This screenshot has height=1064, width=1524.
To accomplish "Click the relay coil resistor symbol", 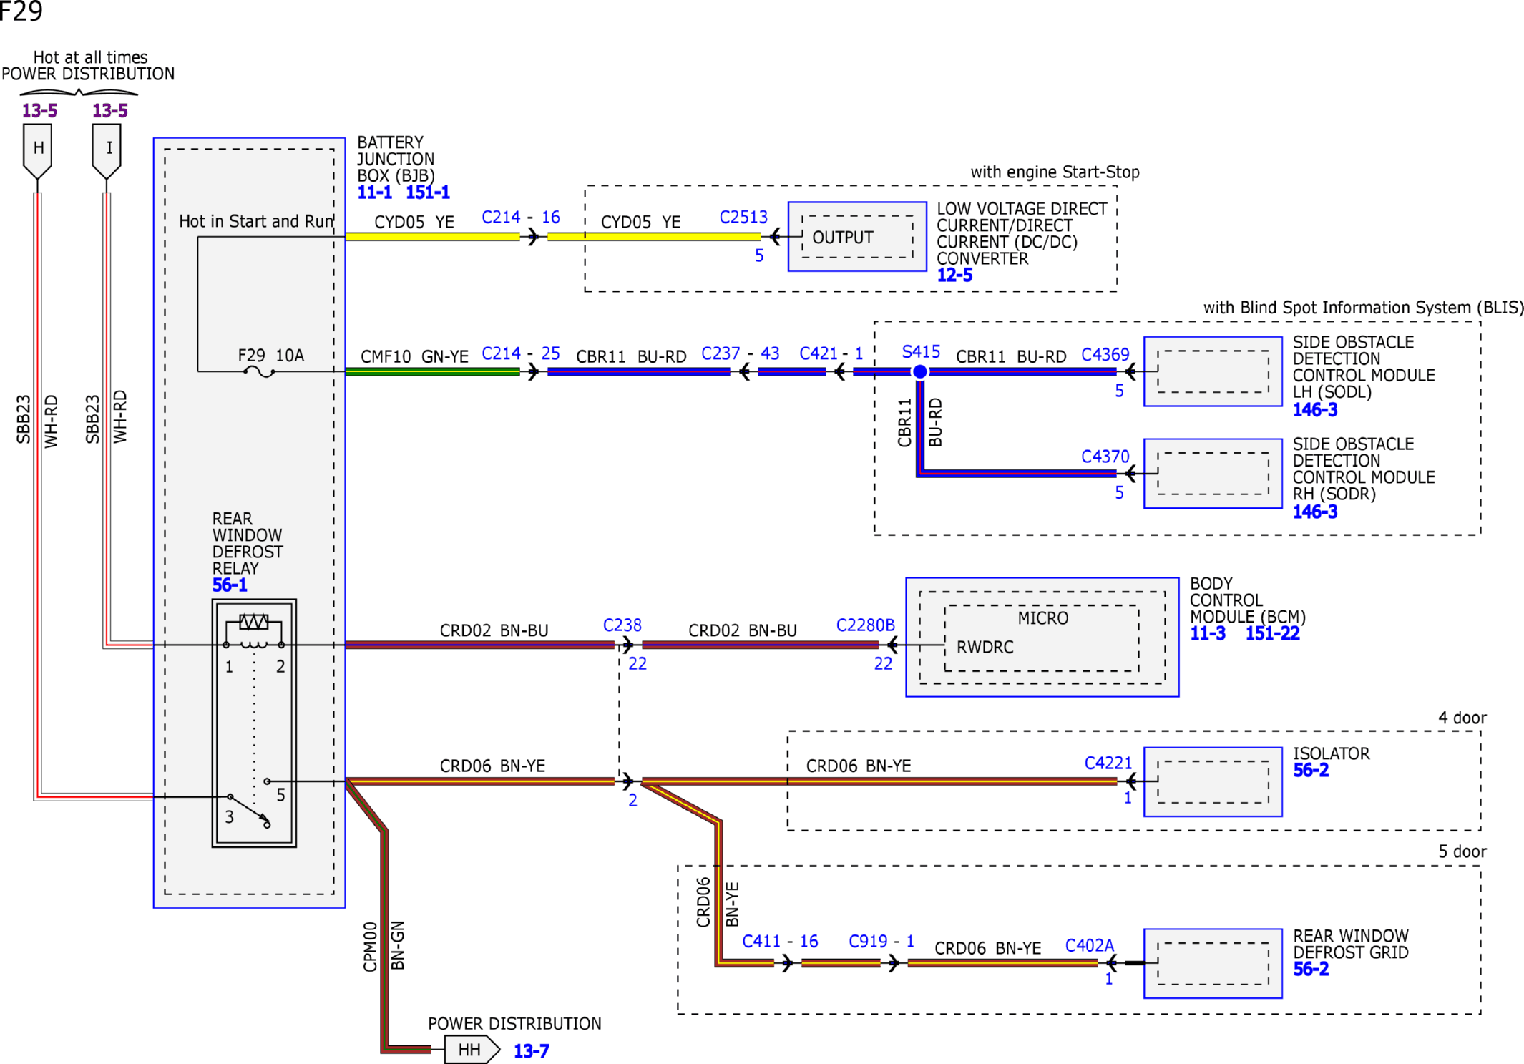I will [254, 622].
